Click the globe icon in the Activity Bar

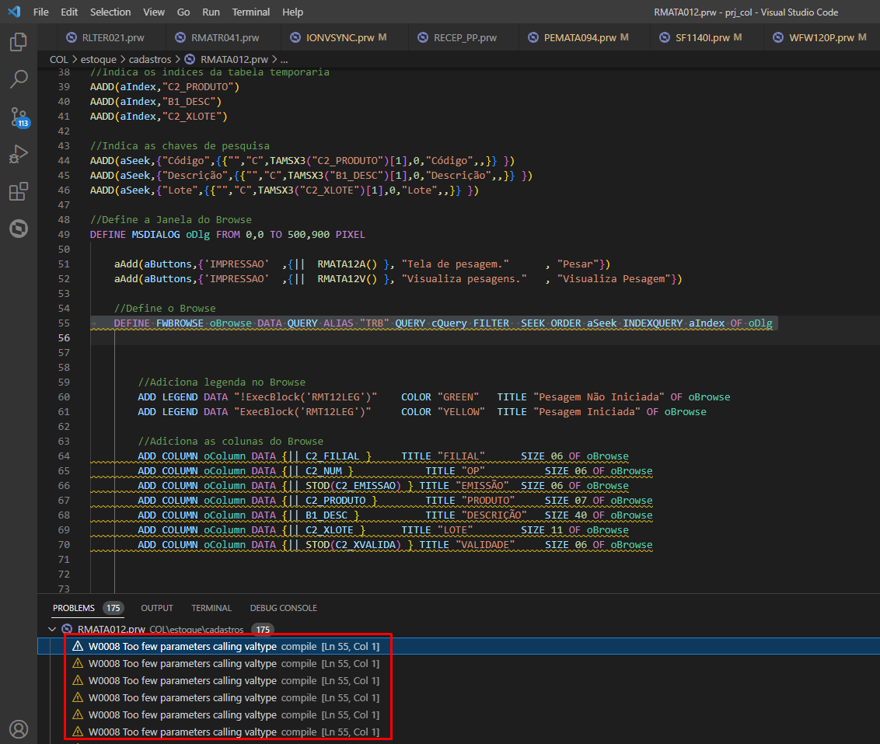pyautogui.click(x=19, y=228)
